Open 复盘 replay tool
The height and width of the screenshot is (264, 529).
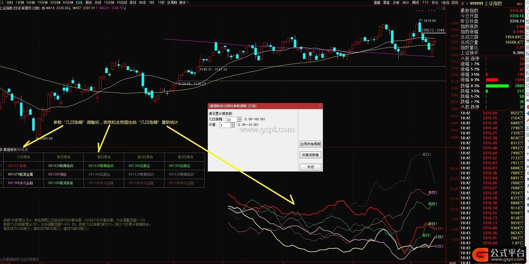tap(387, 2)
